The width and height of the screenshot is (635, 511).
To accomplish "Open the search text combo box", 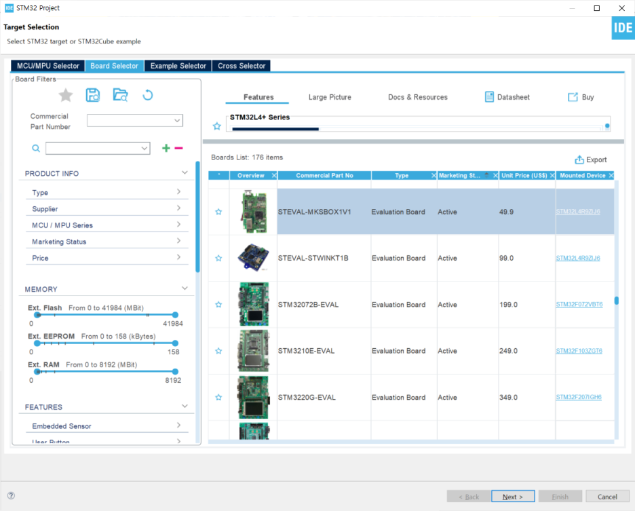I will coord(98,149).
